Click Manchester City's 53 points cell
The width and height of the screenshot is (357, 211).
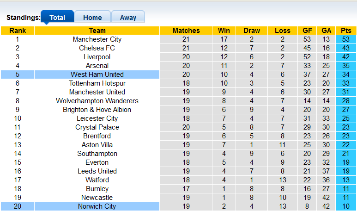point(345,39)
